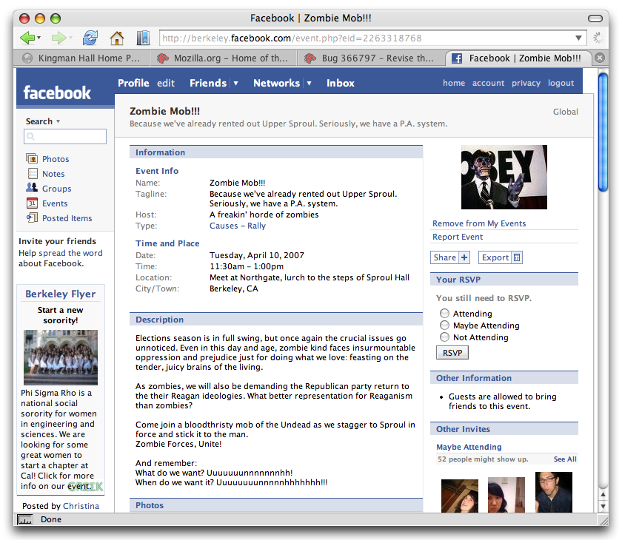
Task: Click the Photos sidebar icon
Action: (32, 158)
